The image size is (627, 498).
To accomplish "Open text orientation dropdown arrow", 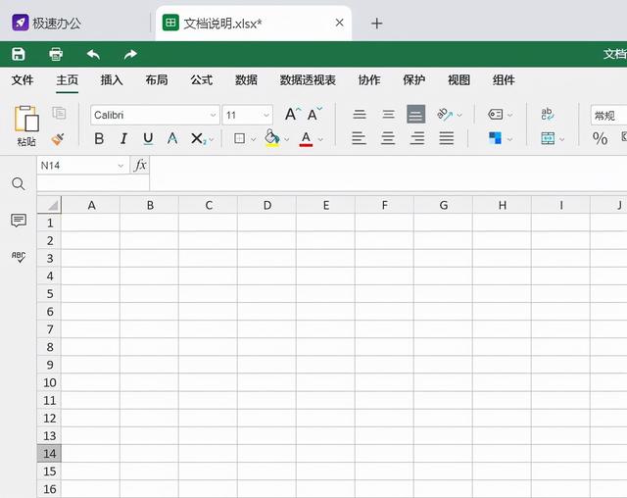I will pyautogui.click(x=459, y=116).
